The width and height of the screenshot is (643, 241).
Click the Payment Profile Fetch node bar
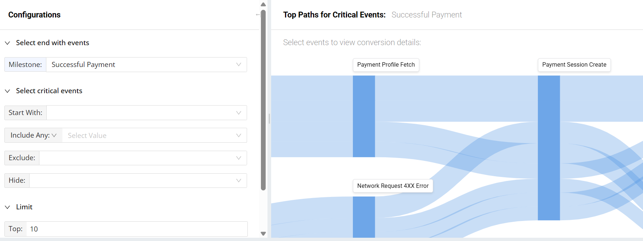pyautogui.click(x=364, y=116)
